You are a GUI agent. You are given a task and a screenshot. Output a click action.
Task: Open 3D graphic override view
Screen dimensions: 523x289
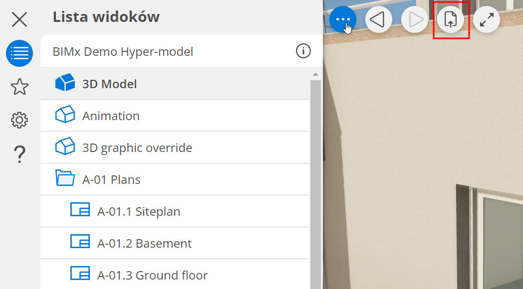[x=137, y=147]
